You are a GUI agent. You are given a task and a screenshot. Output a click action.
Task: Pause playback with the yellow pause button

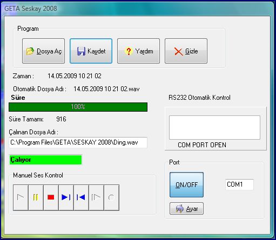pos(36,197)
